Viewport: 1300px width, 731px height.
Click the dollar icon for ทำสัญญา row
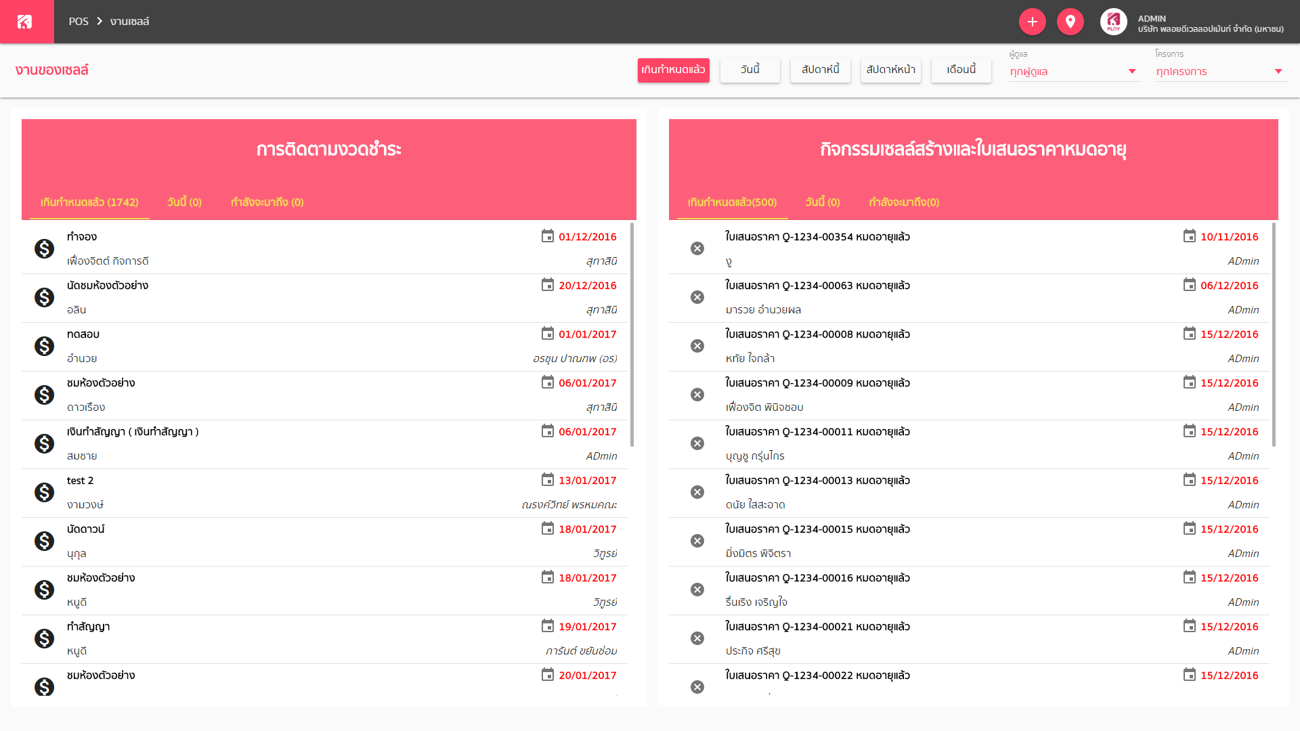[x=45, y=638]
